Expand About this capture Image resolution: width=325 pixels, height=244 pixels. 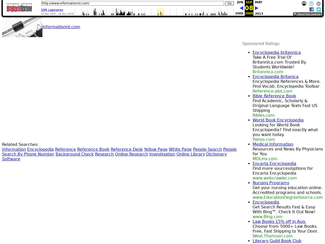[307, 14]
